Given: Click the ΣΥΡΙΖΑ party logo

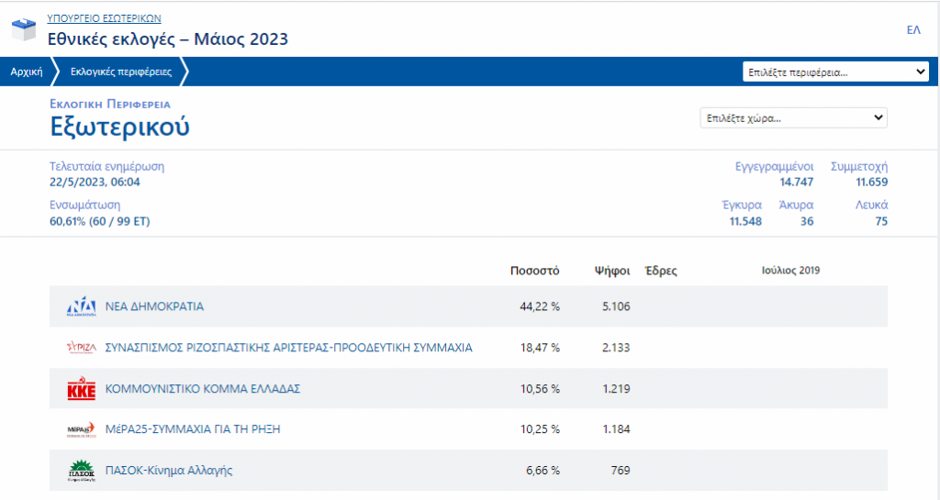Looking at the screenshot, I should [82, 348].
